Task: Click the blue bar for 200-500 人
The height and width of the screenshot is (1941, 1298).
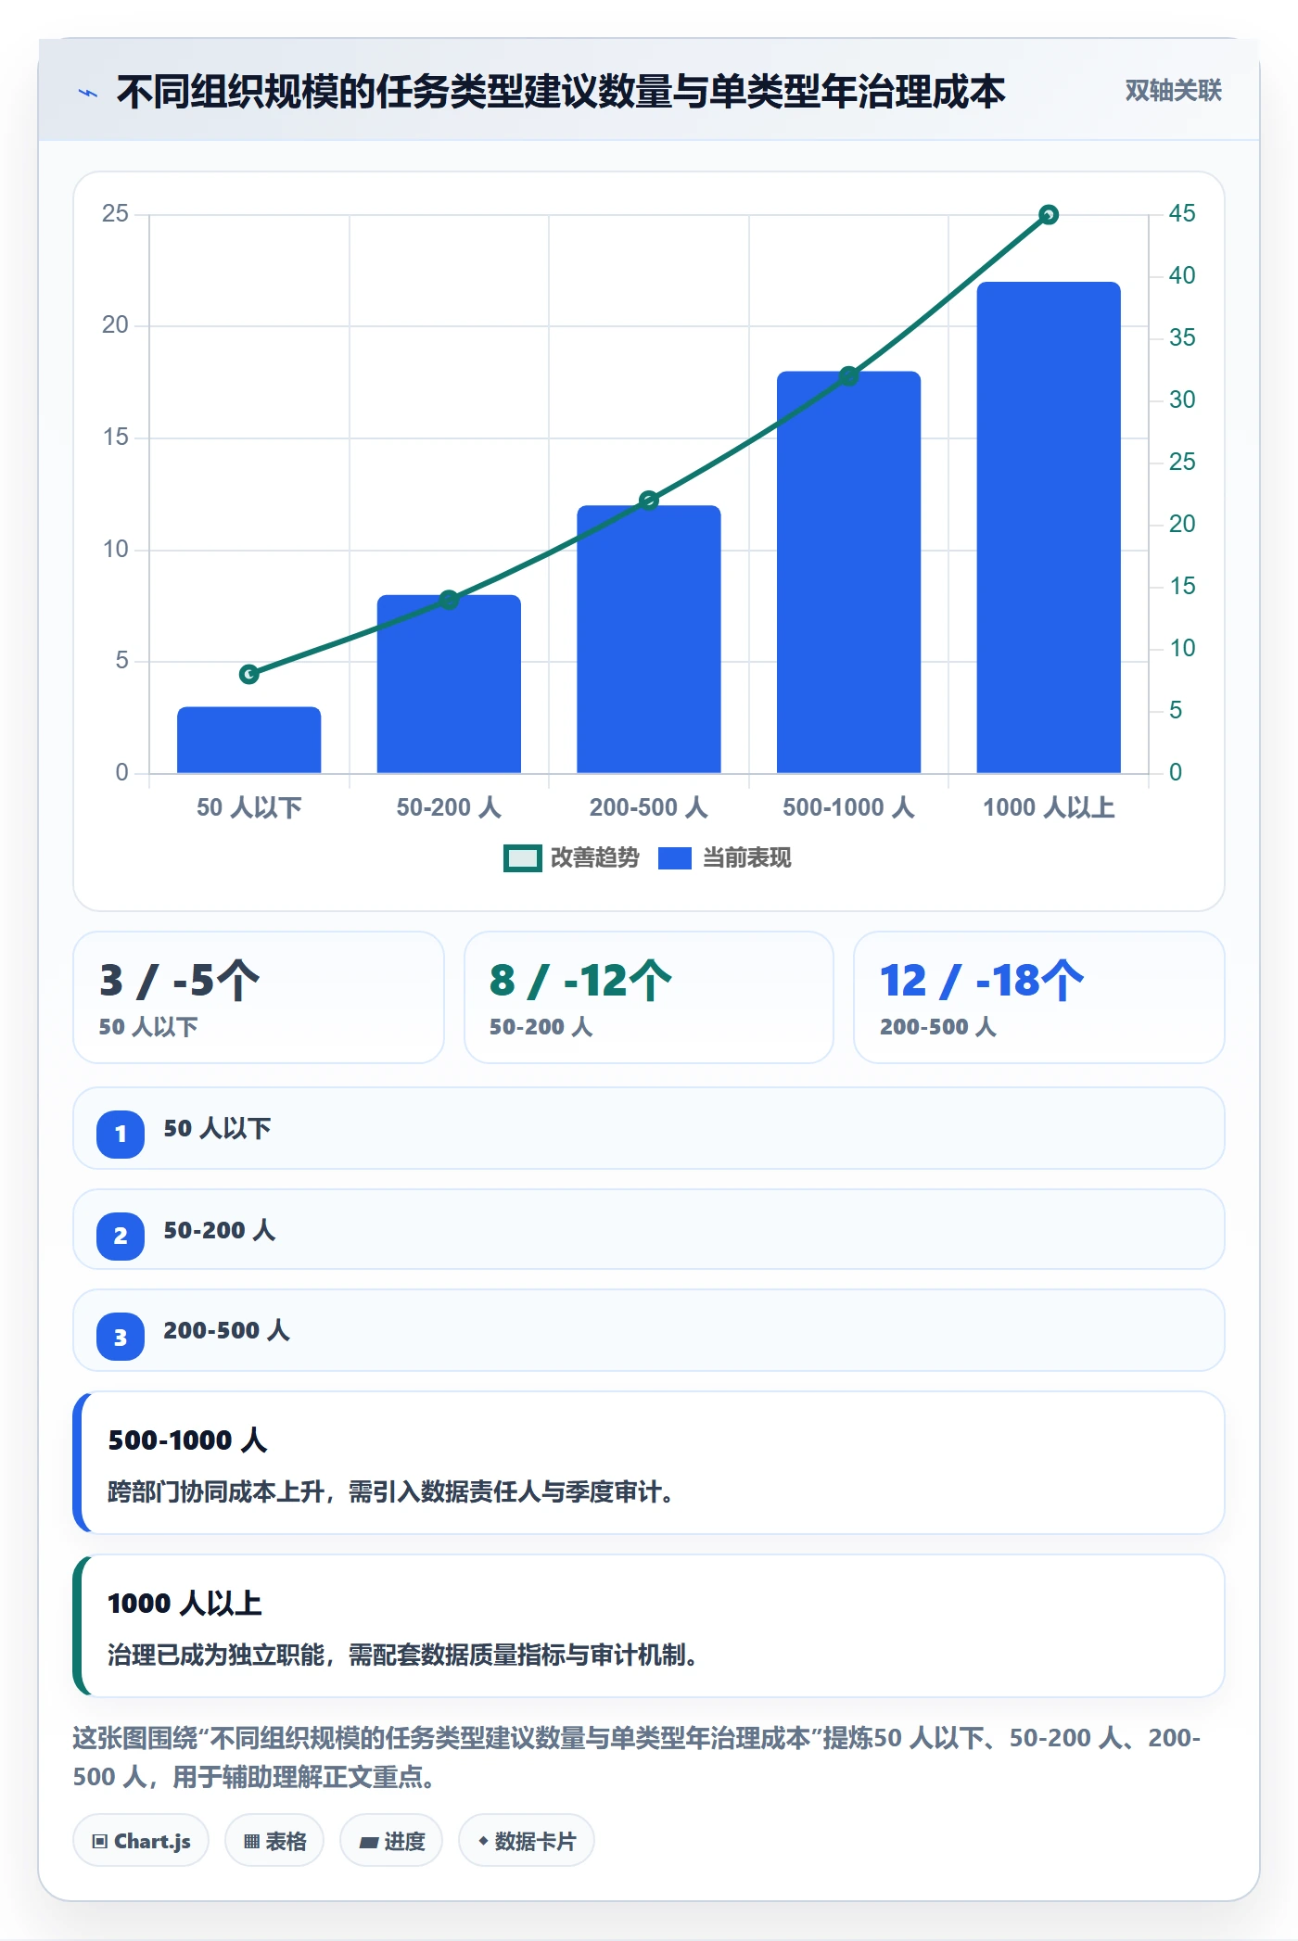Action: click(649, 640)
